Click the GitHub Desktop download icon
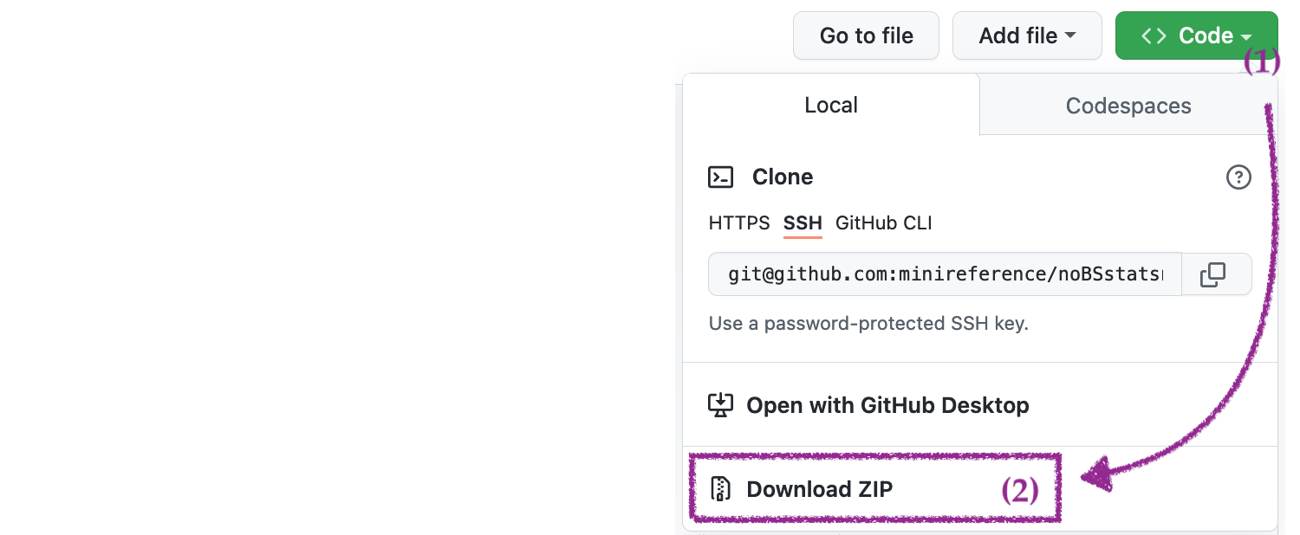The image size is (1300, 535). tap(720, 405)
